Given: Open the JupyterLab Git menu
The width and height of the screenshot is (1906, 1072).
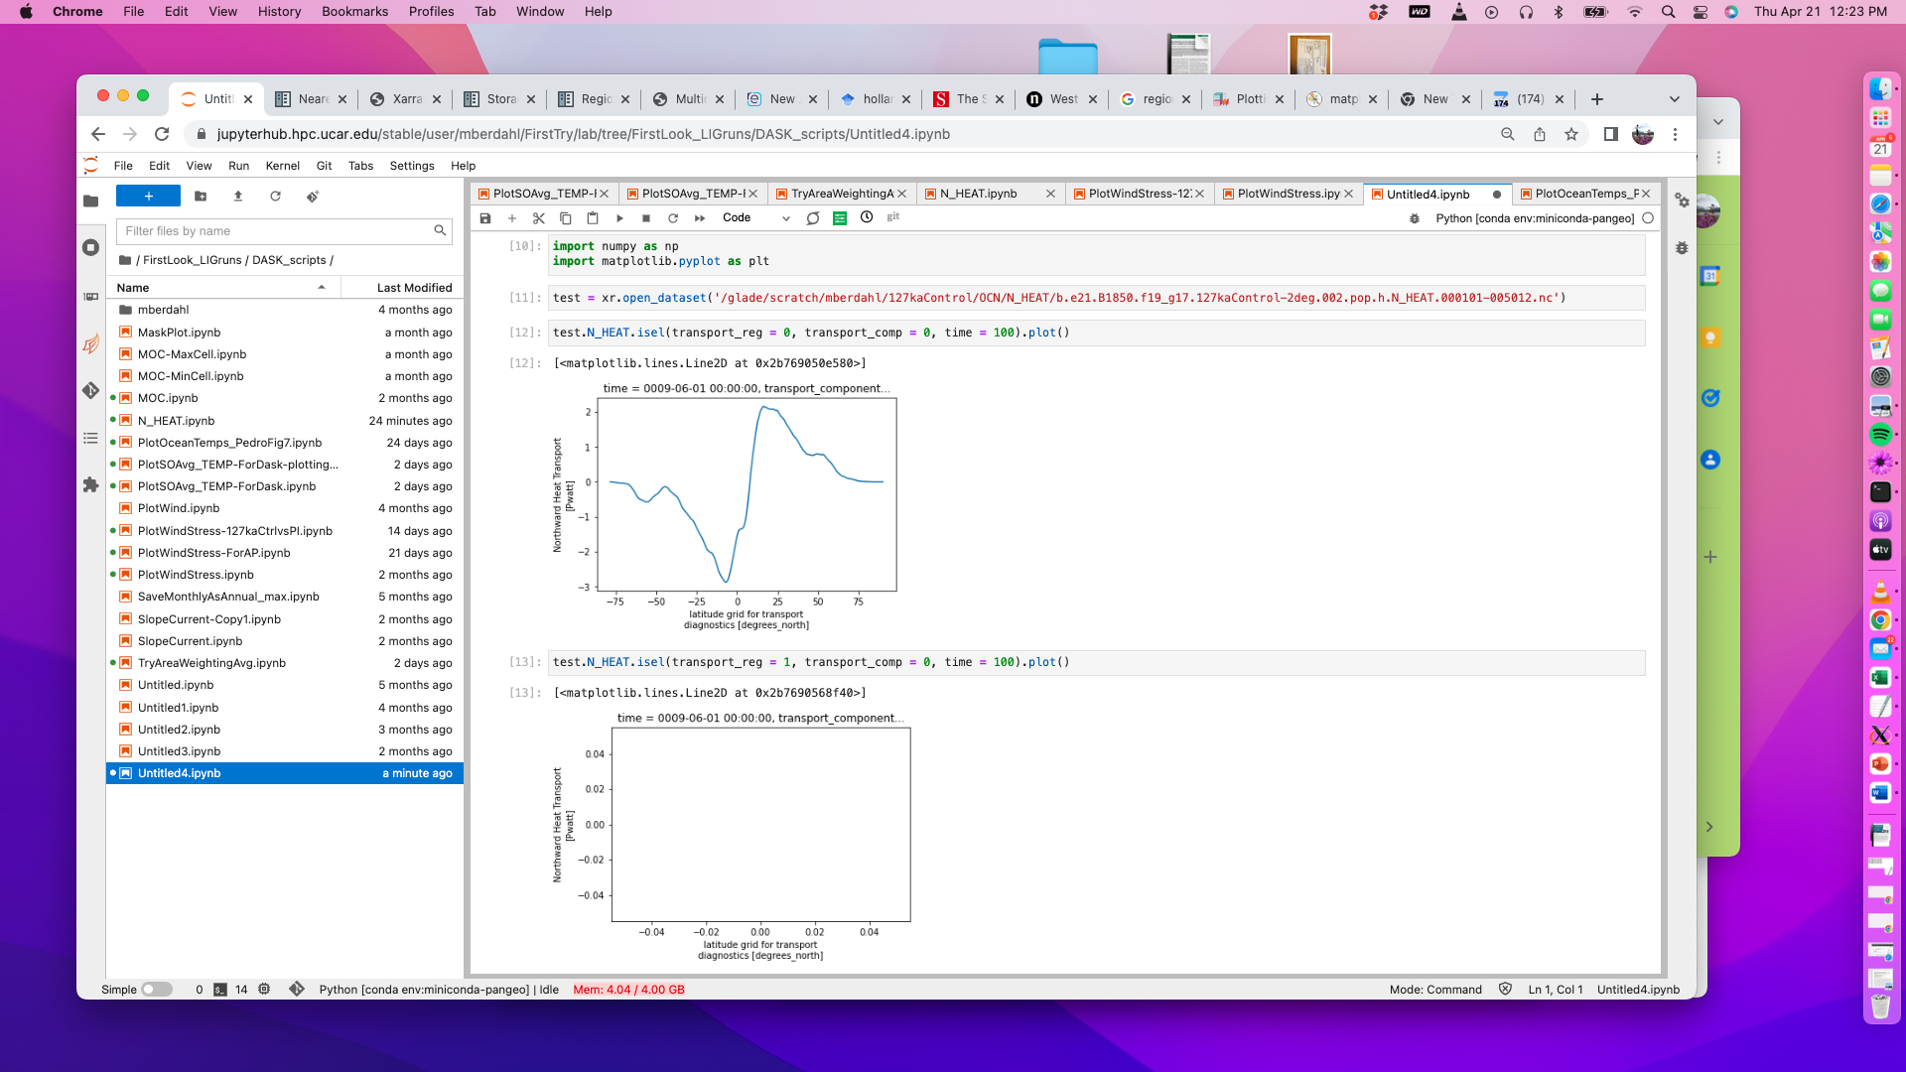Looking at the screenshot, I should (x=324, y=166).
